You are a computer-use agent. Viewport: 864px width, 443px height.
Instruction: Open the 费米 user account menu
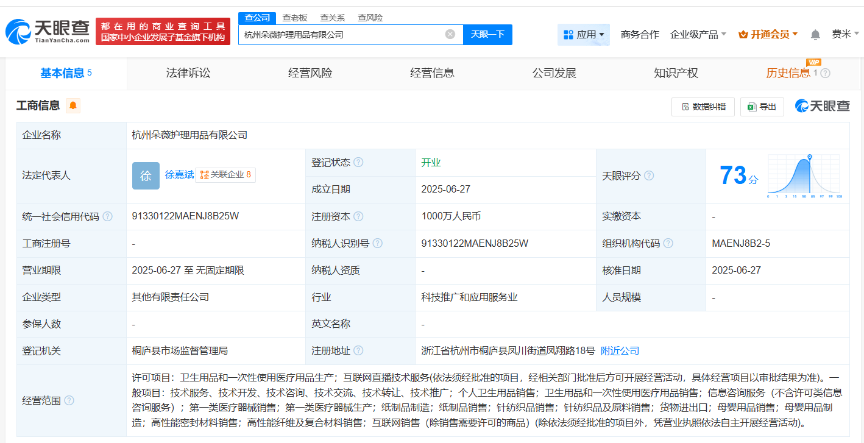(845, 34)
